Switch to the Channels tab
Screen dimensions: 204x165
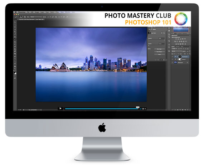click(x=178, y=46)
